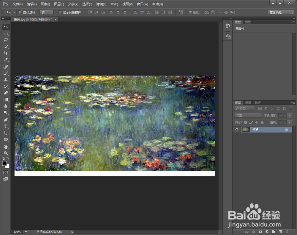
Task: Create a new group folder icon
Action: (x=274, y=232)
